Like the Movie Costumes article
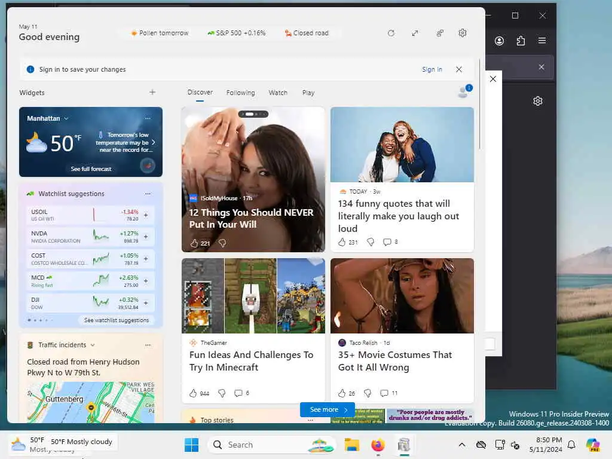Screen dimensions: 612x459 [342, 393]
